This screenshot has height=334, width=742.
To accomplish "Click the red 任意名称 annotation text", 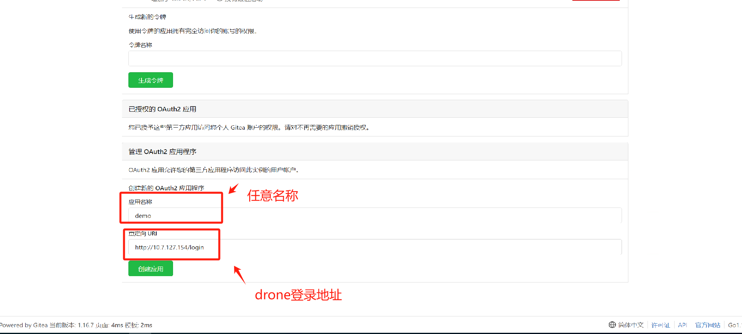I will [272, 196].
